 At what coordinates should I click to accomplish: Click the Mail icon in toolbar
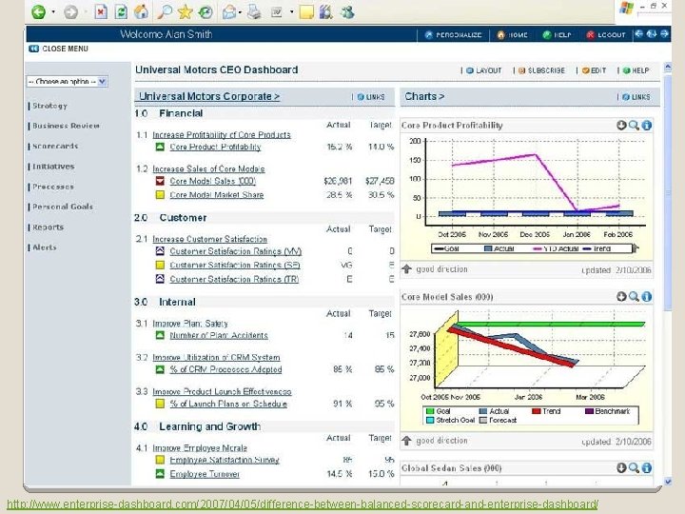pyautogui.click(x=229, y=11)
